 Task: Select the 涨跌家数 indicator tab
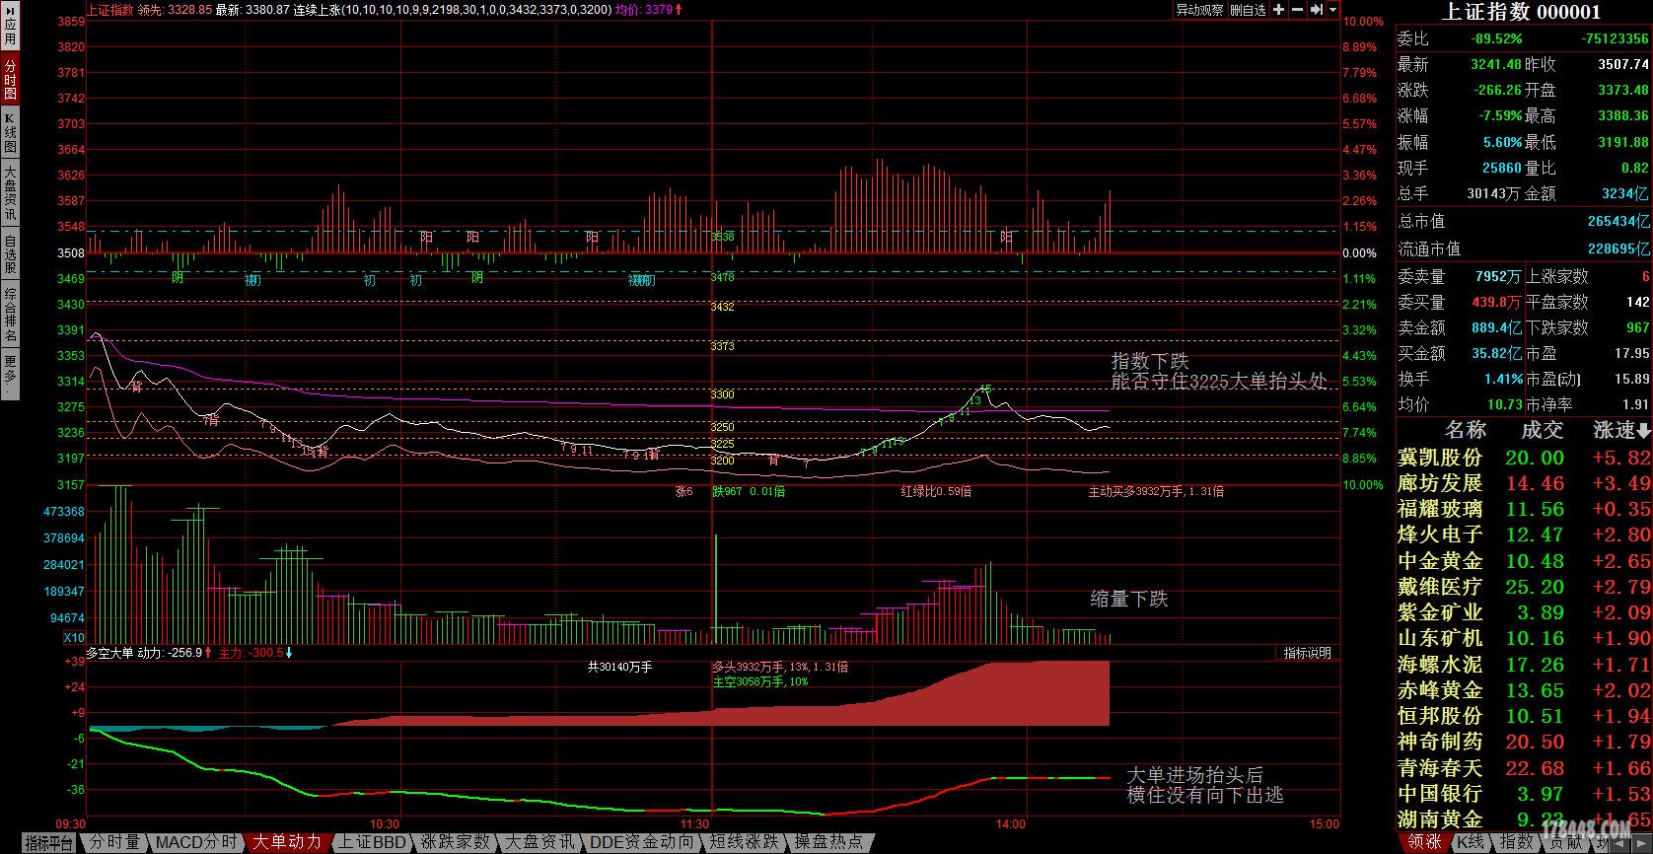tap(455, 842)
